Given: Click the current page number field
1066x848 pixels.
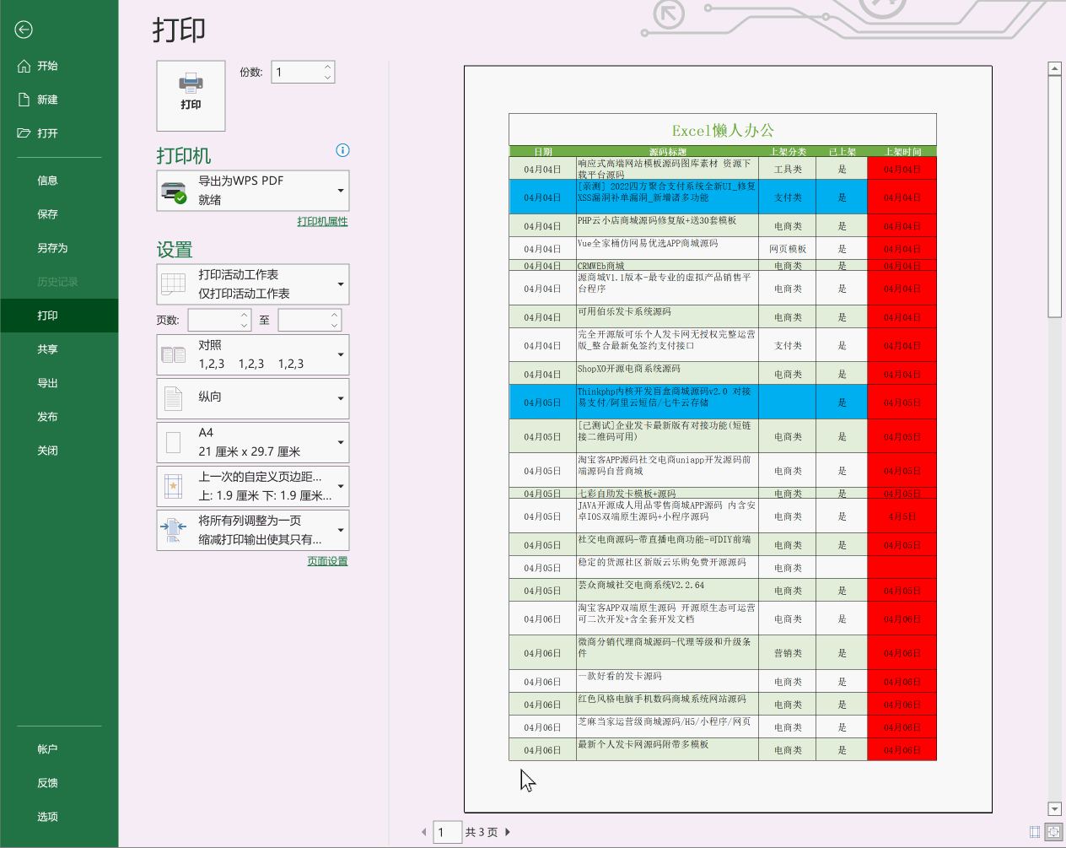Looking at the screenshot, I should pyautogui.click(x=447, y=832).
